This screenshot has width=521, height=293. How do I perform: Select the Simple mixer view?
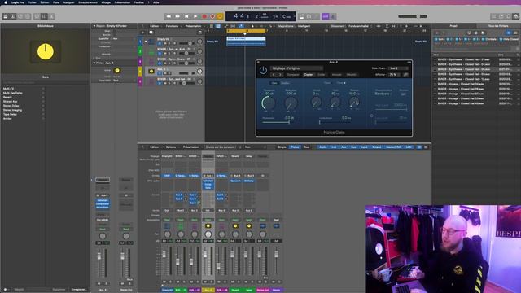[282, 146]
